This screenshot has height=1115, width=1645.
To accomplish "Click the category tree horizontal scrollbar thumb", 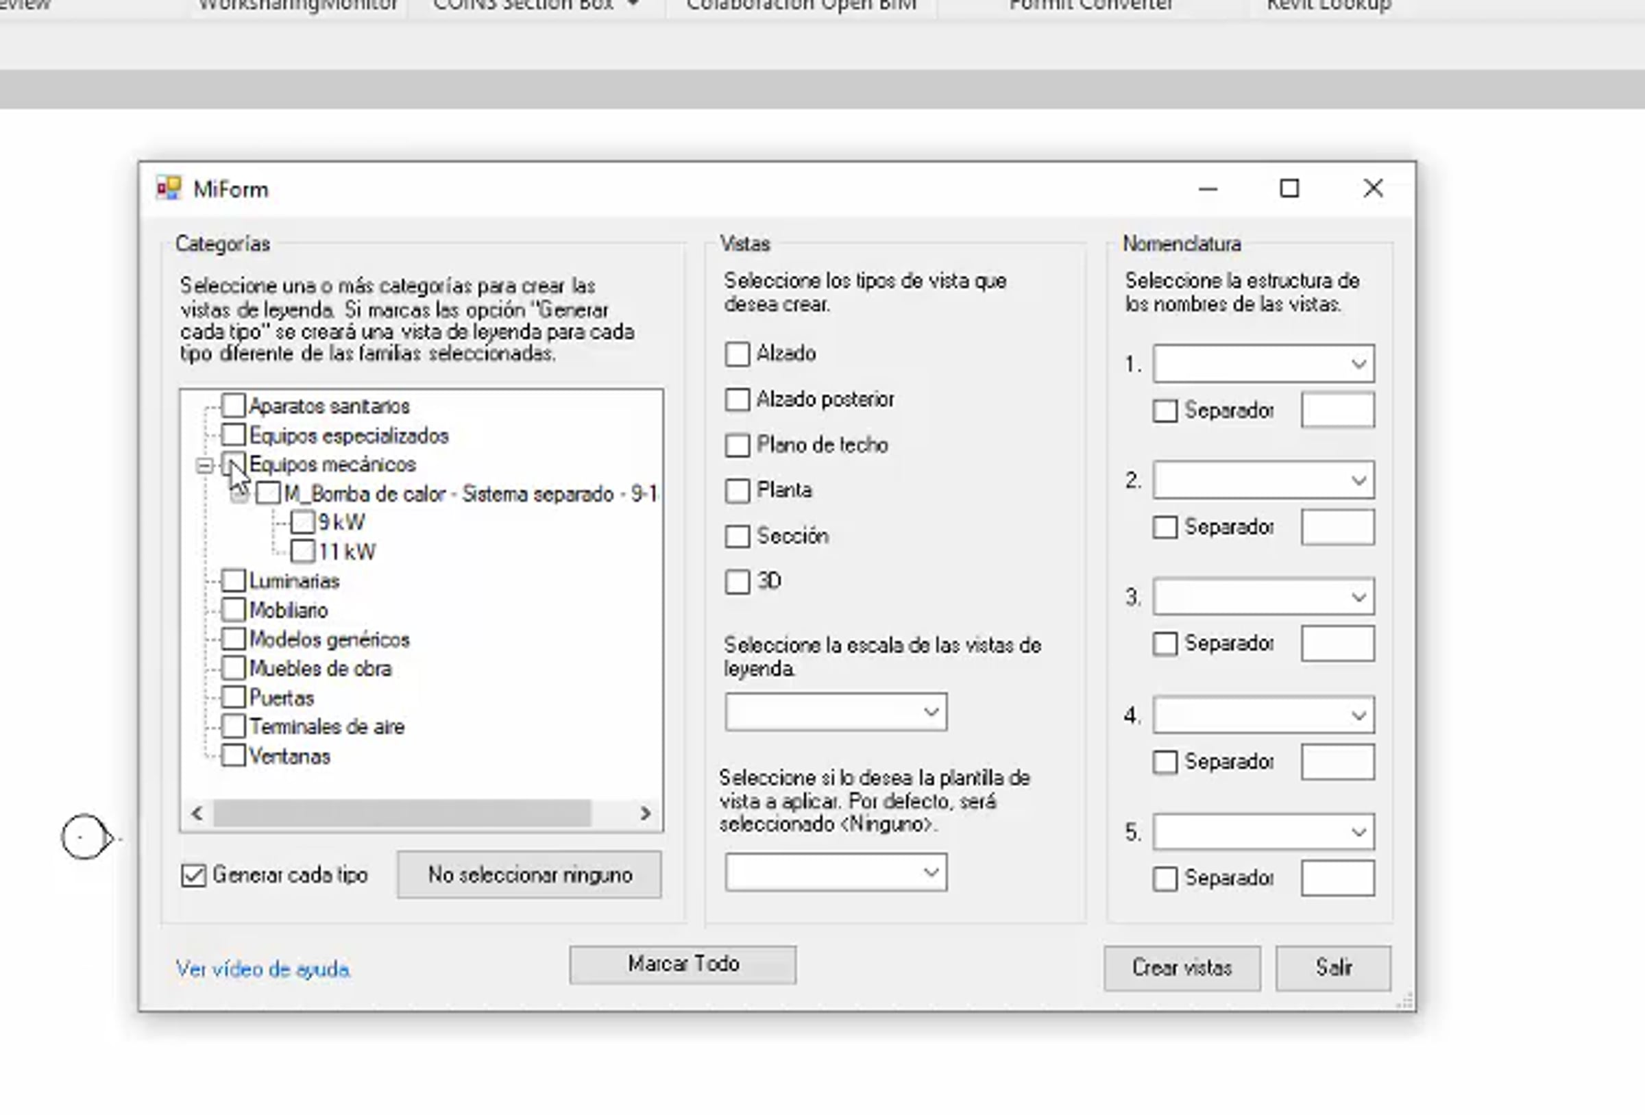I will click(402, 813).
